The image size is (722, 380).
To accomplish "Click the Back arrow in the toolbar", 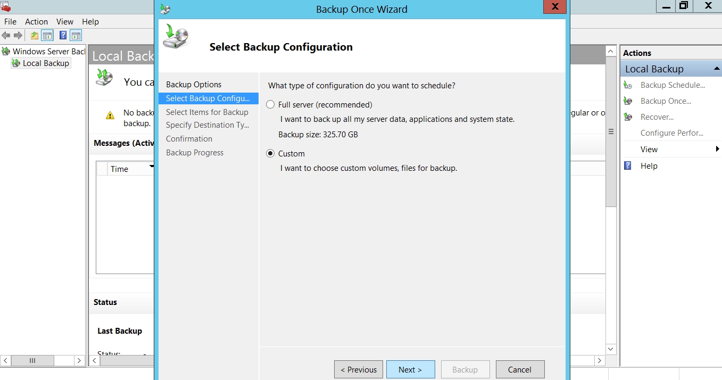I will pyautogui.click(x=6, y=36).
